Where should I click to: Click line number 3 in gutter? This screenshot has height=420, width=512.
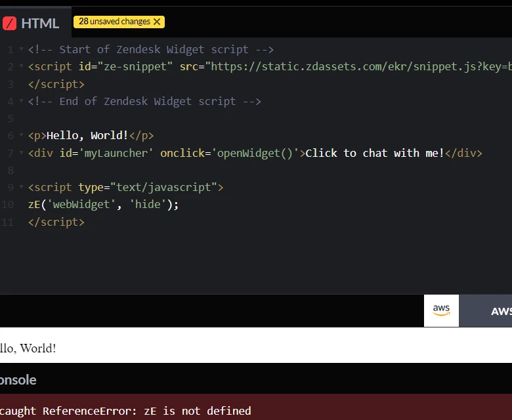[11, 84]
